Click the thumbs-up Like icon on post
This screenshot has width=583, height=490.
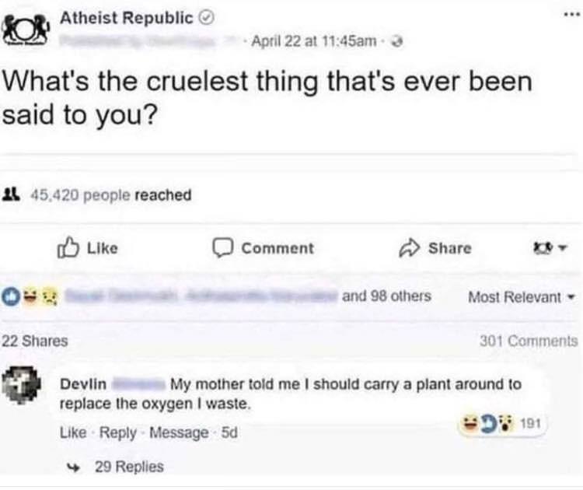tap(70, 248)
